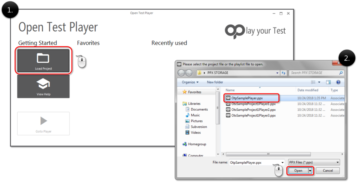Click the Homegroup icon
Screen dimensions: 358x182
click(184, 144)
